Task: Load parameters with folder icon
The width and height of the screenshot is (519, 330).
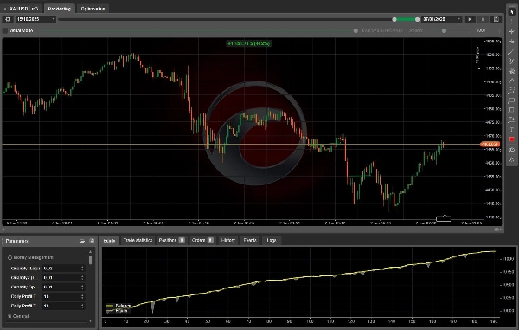Action: click(82, 241)
